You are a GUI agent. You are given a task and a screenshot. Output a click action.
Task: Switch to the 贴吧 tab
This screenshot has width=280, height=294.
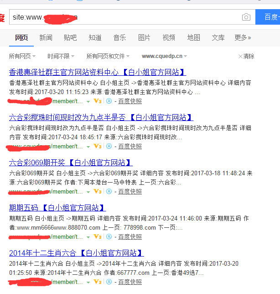point(70,38)
